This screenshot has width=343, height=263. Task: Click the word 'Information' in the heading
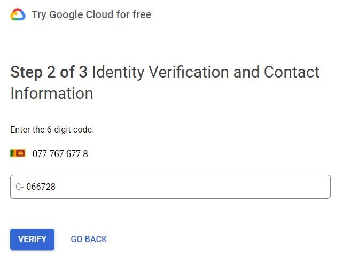click(x=52, y=93)
